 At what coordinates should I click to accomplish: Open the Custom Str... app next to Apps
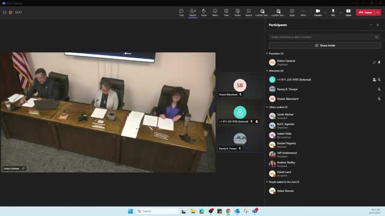[278, 12]
